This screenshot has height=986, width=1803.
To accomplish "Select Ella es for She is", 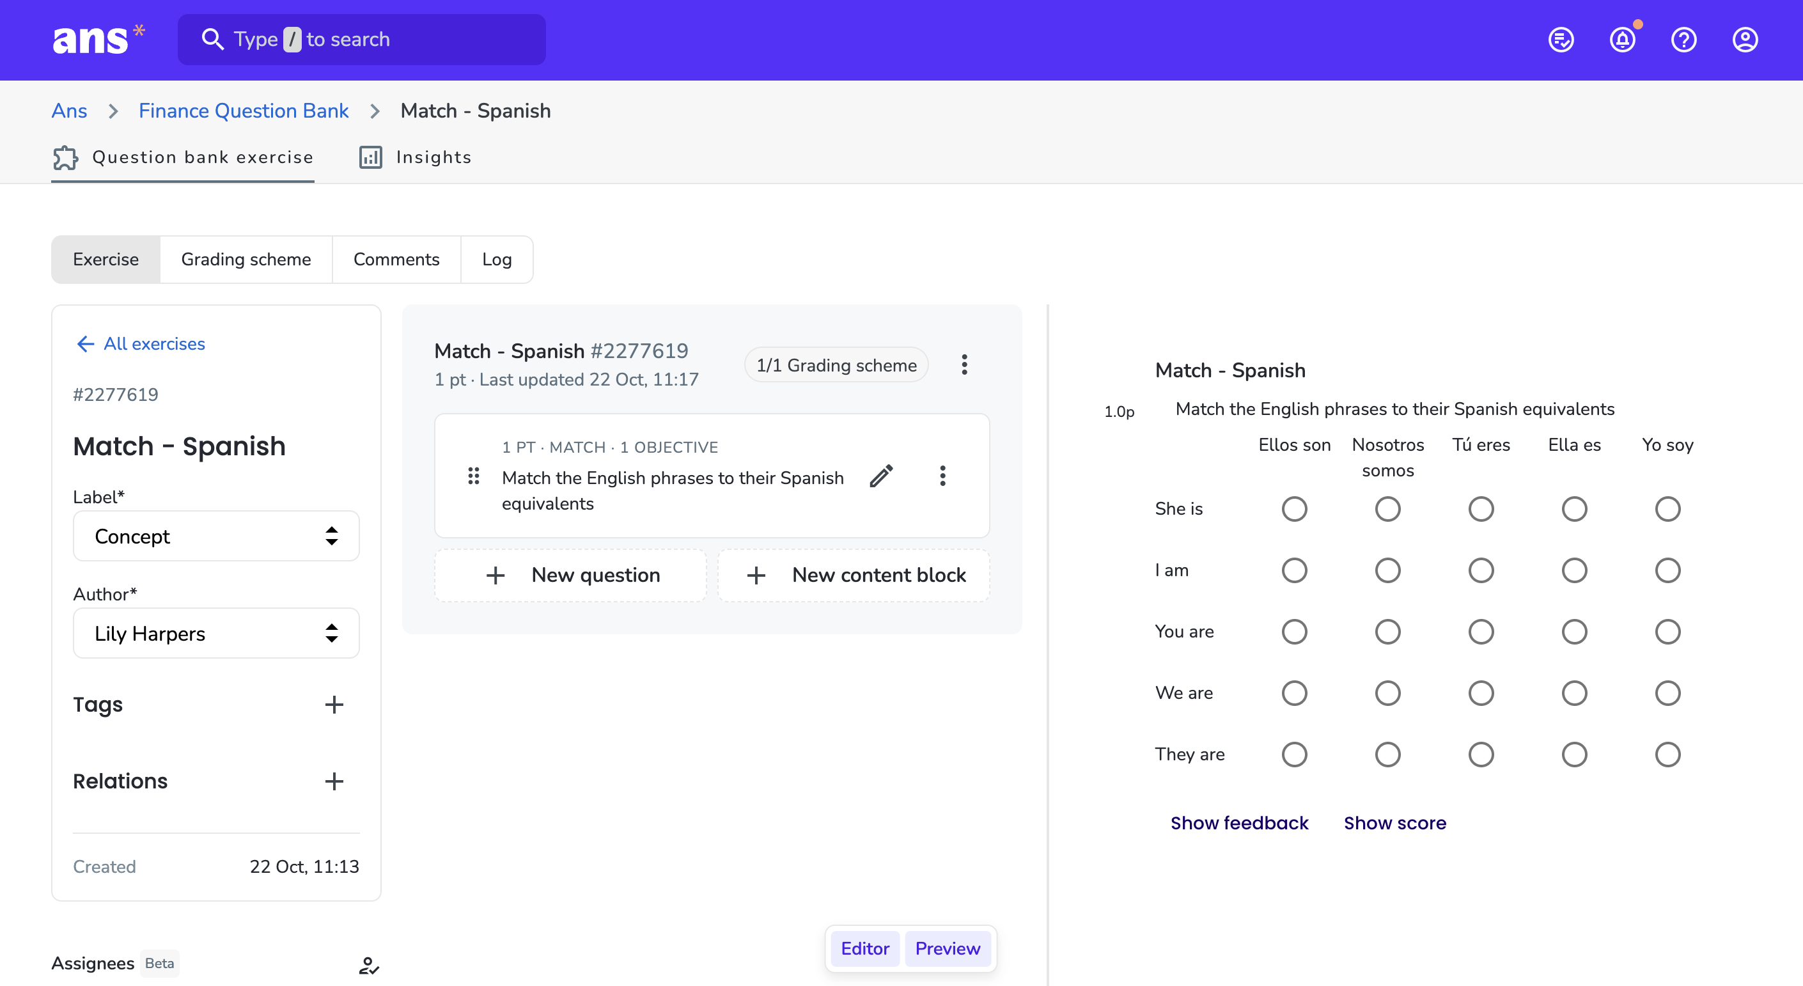I will pos(1574,509).
